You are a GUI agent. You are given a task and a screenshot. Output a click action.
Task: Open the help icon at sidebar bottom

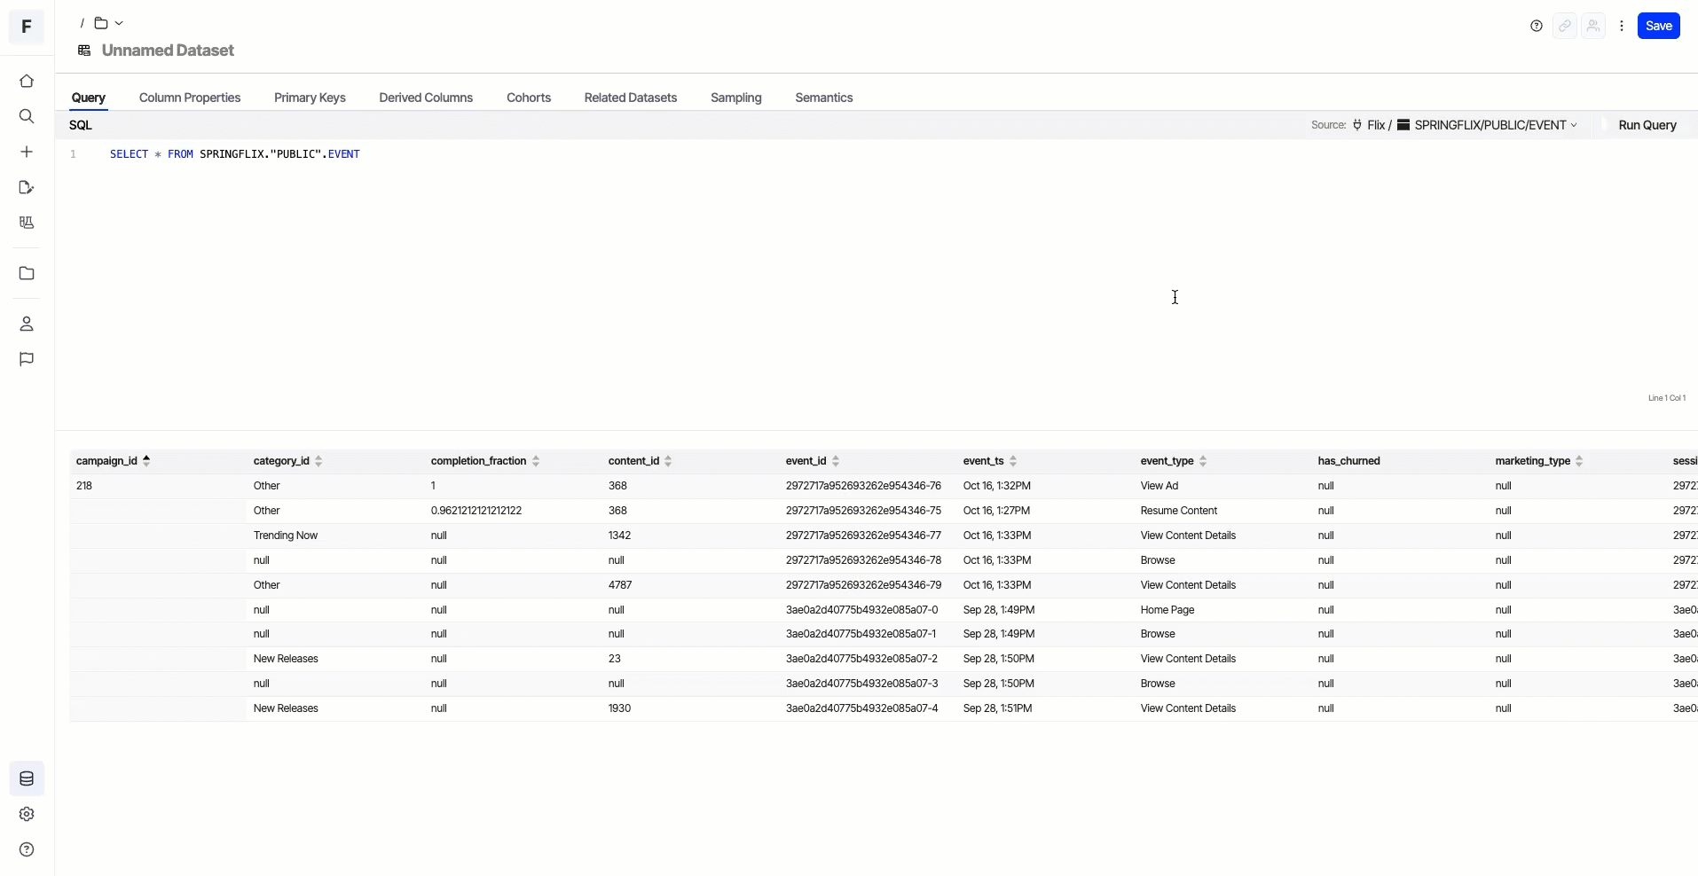point(27,850)
